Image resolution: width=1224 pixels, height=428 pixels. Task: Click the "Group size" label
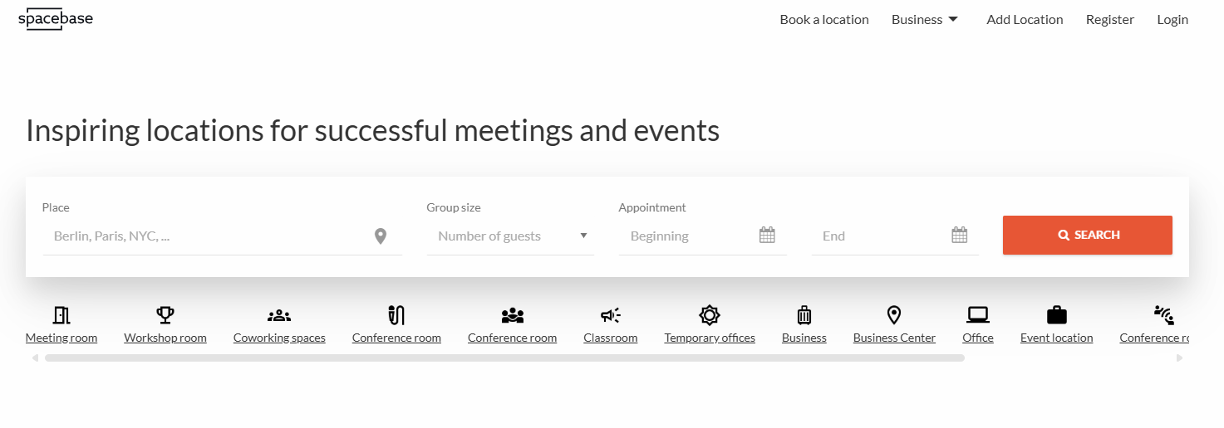point(454,207)
